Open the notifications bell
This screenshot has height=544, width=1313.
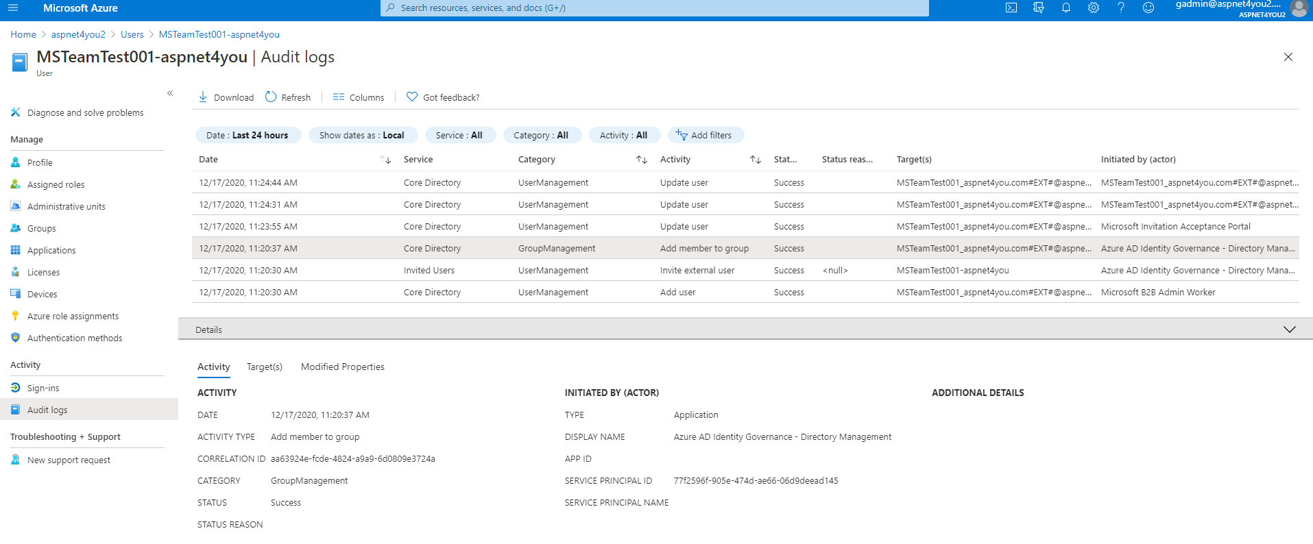point(1066,8)
